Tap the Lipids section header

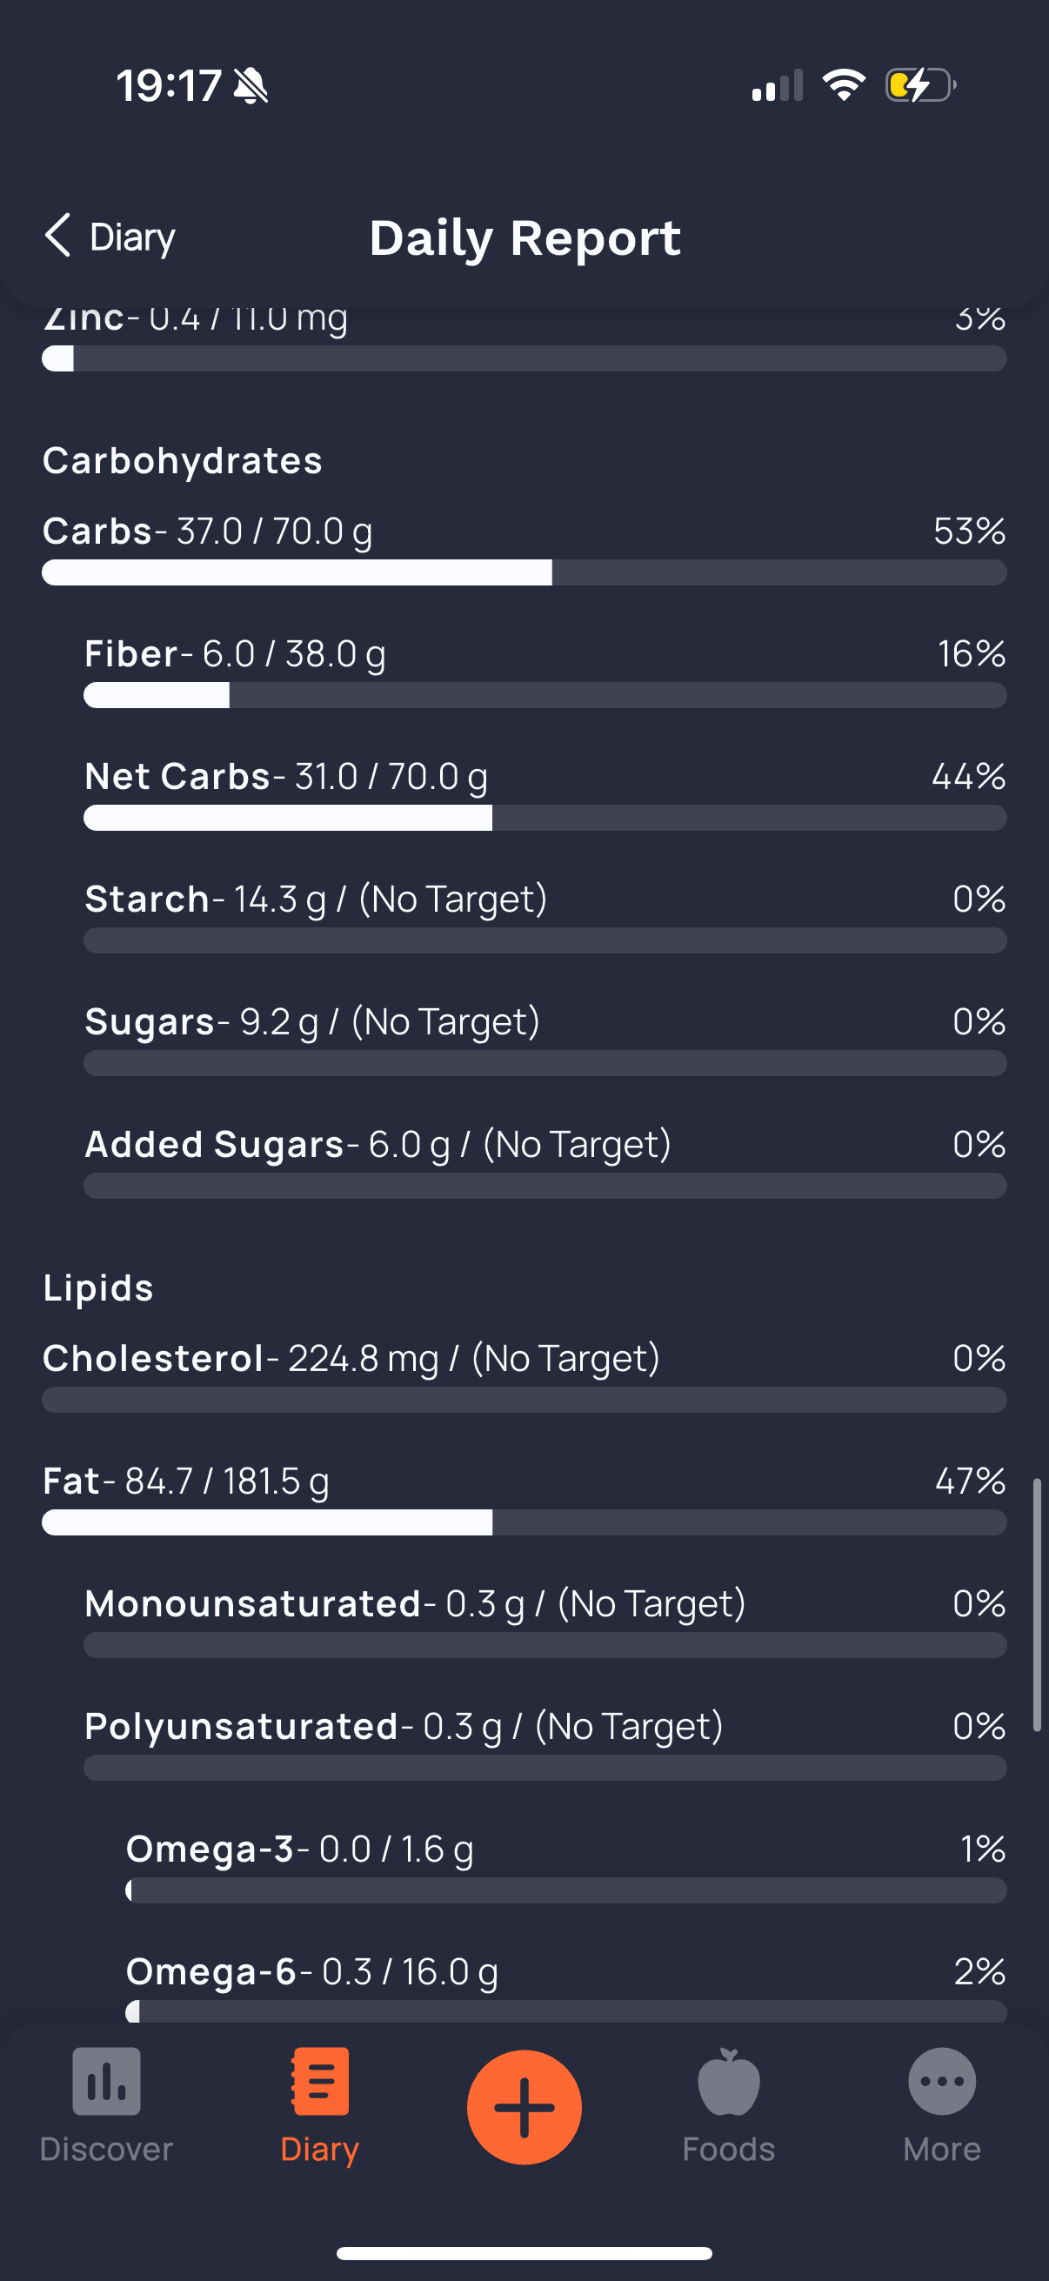coord(98,1288)
